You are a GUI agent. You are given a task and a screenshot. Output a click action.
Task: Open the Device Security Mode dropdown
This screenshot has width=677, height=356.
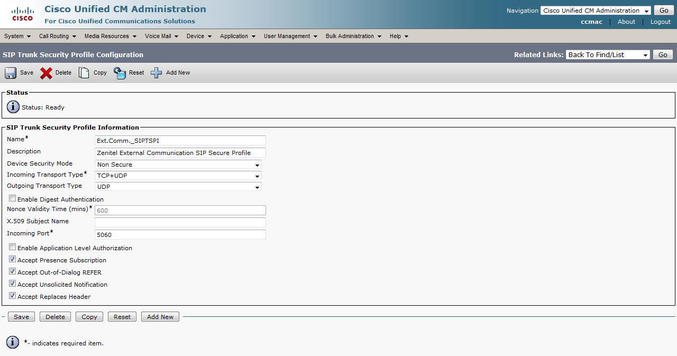(178, 165)
